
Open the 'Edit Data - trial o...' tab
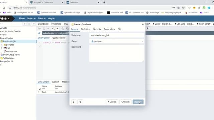(184, 24)
